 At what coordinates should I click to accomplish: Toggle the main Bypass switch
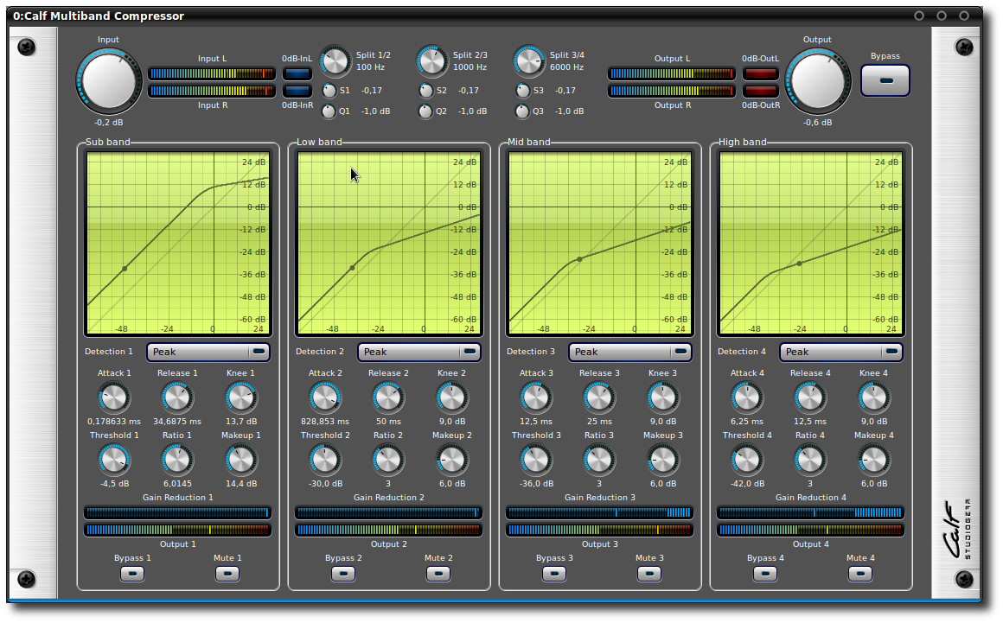coord(885,80)
